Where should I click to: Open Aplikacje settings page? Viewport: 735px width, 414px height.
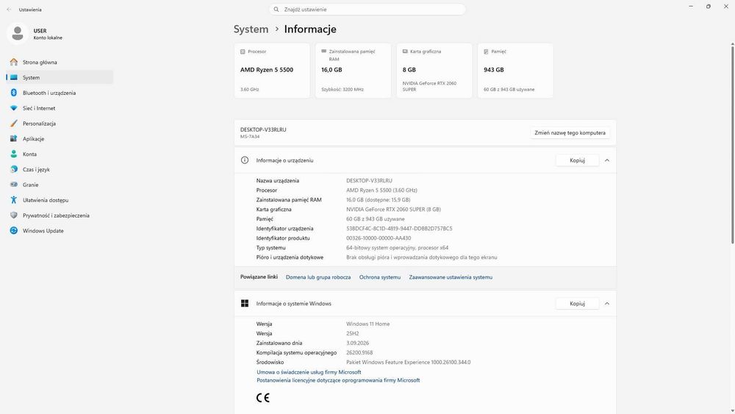pos(60,139)
